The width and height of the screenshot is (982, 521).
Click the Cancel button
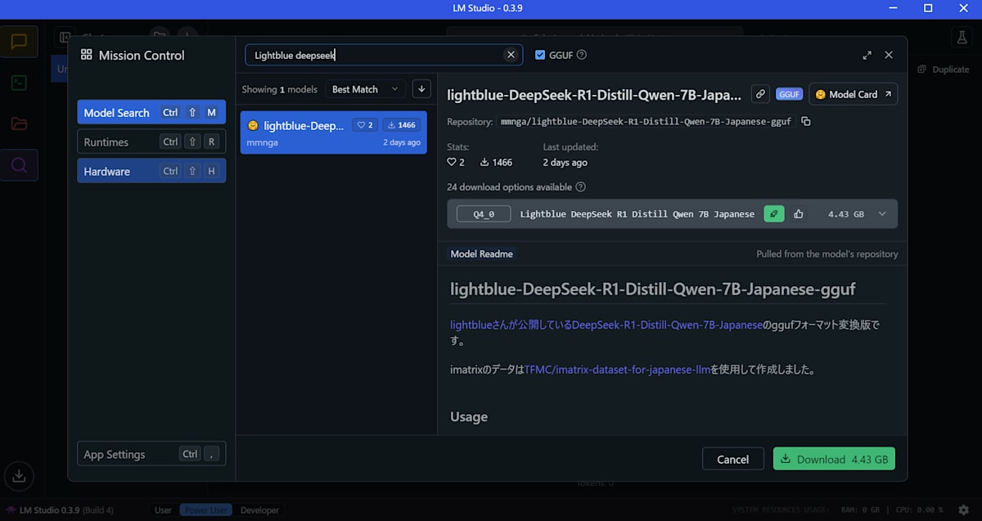[732, 459]
